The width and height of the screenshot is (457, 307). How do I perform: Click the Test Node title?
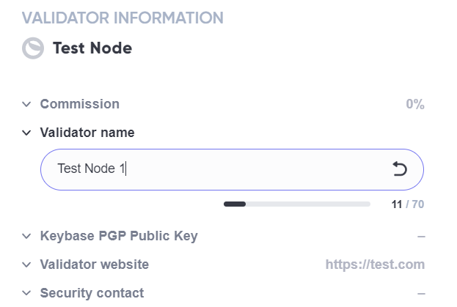click(92, 48)
